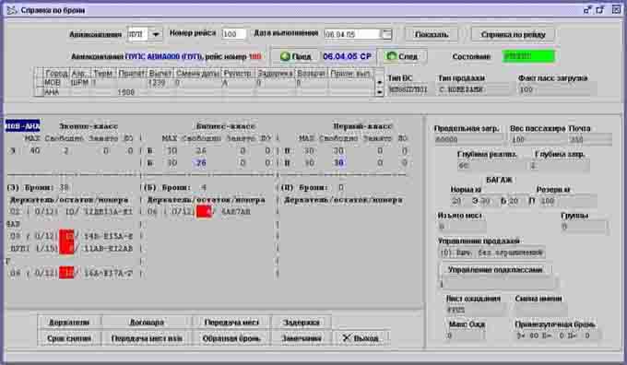Click the Замечания button
The height and width of the screenshot is (365, 627).
[x=302, y=338]
